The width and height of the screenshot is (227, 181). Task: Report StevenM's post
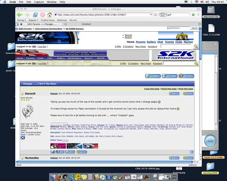tap(174, 93)
